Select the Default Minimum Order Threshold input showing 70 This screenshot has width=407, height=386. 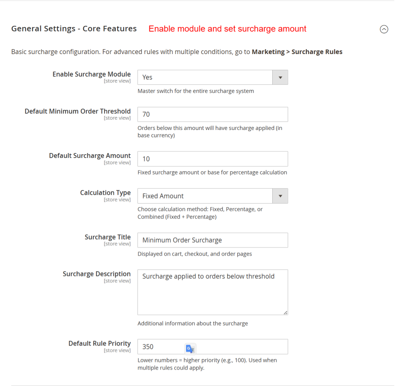click(213, 114)
